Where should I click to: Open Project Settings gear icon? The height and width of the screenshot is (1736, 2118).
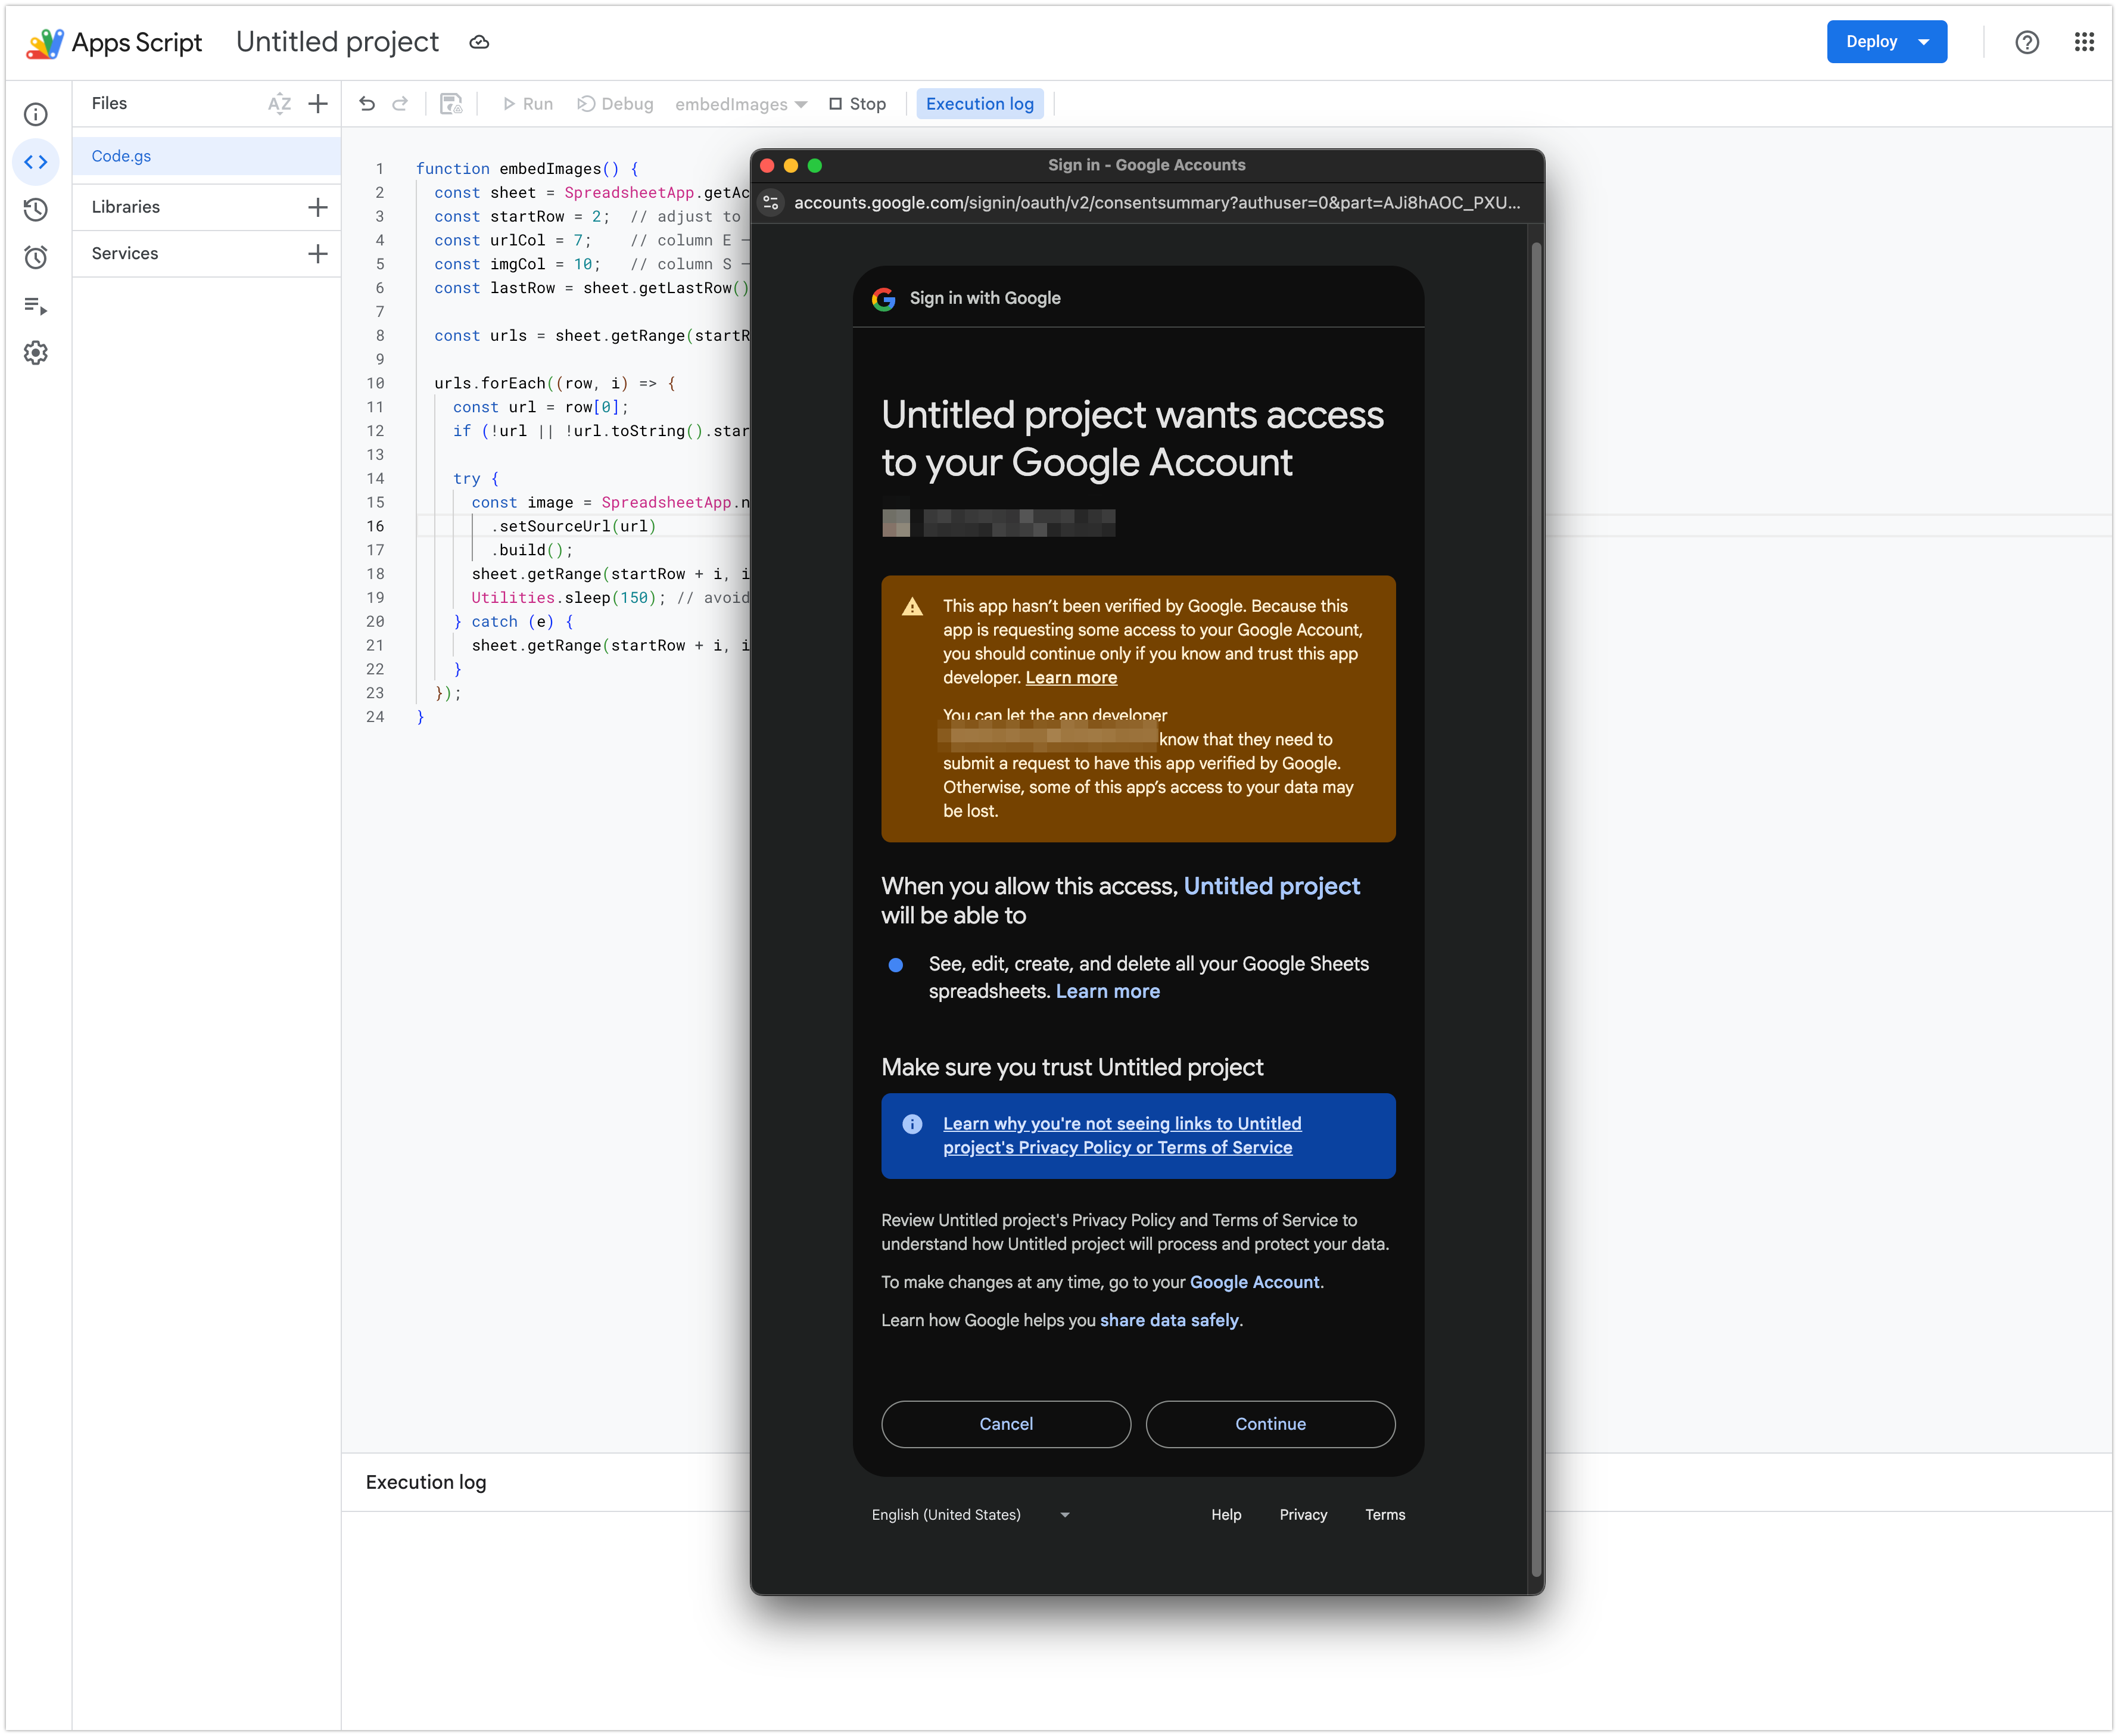tap(36, 353)
